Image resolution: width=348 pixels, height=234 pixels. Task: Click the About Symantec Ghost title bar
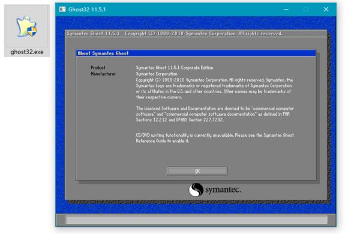[x=196, y=53]
